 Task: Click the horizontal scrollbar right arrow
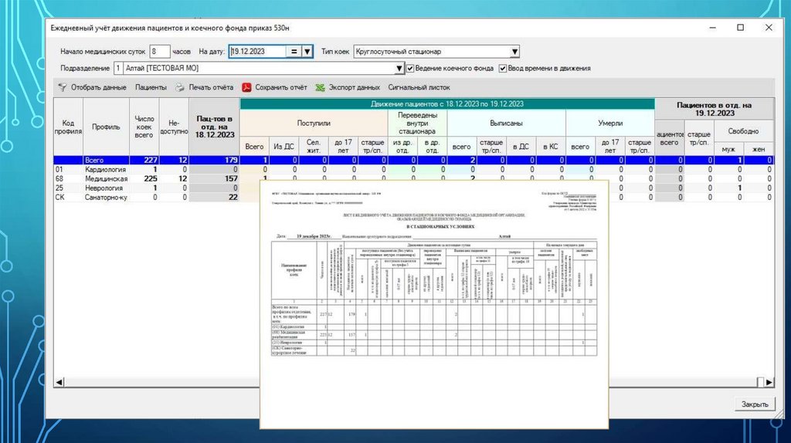769,381
